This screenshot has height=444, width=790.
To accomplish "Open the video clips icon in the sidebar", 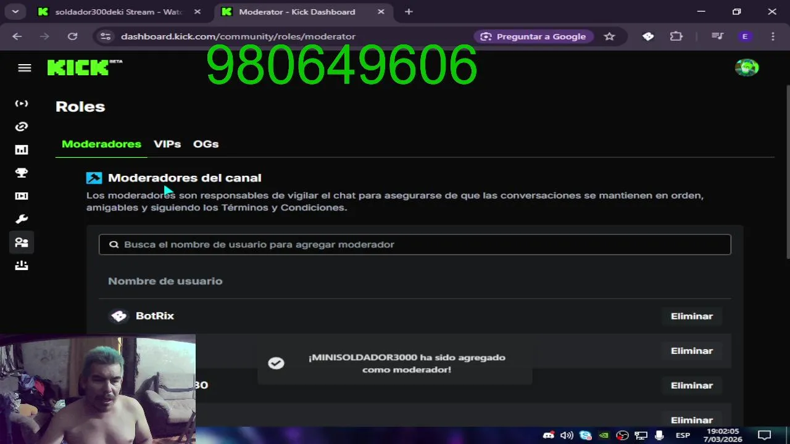I will 22,196.
